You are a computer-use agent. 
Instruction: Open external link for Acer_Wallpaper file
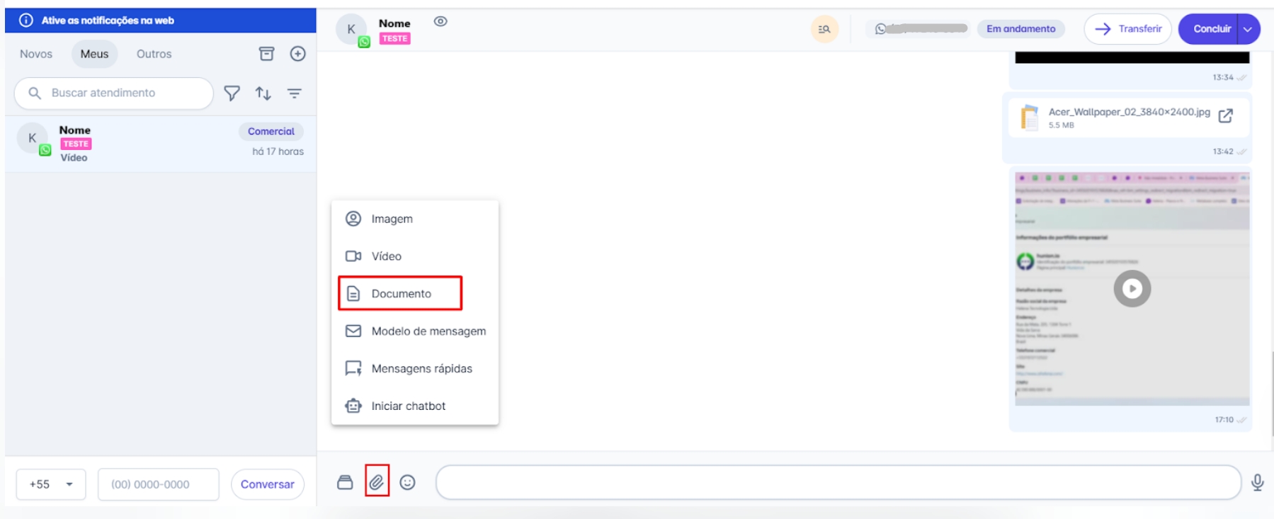coord(1225,116)
